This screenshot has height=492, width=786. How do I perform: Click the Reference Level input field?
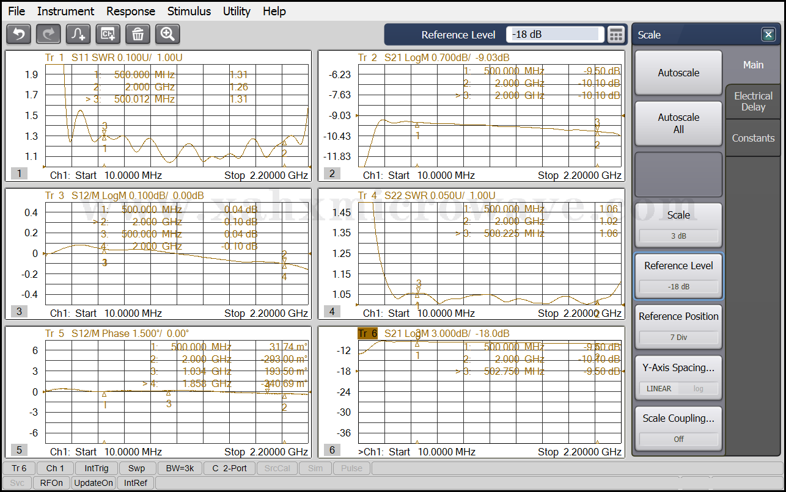(x=554, y=35)
